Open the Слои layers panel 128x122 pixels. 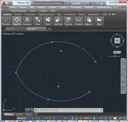coord(37,21)
